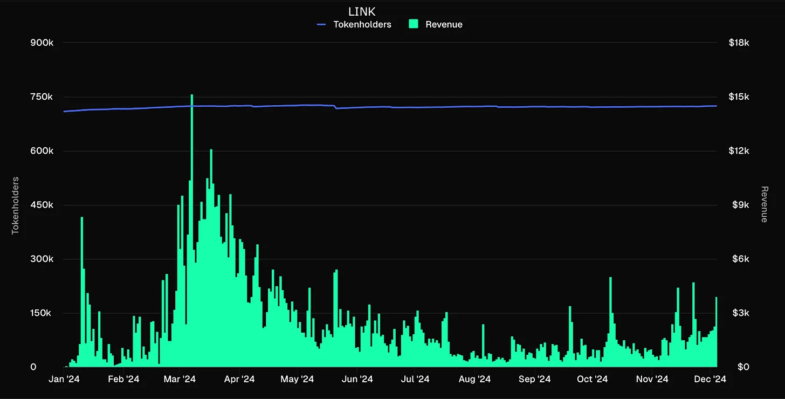Screen dimensions: 785x399
Task: Click the Tokenholders left axis title
Action: 15,205
